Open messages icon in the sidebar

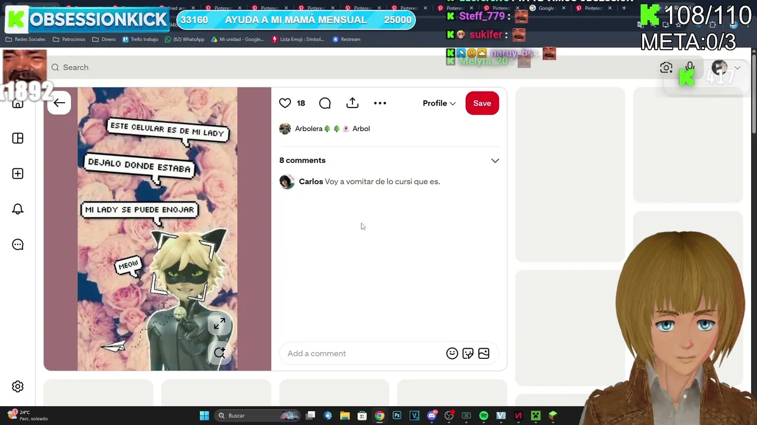(18, 244)
